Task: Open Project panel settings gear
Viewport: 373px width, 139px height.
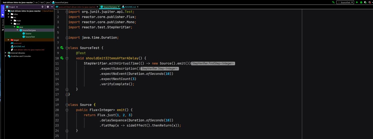Action: pos(48,7)
